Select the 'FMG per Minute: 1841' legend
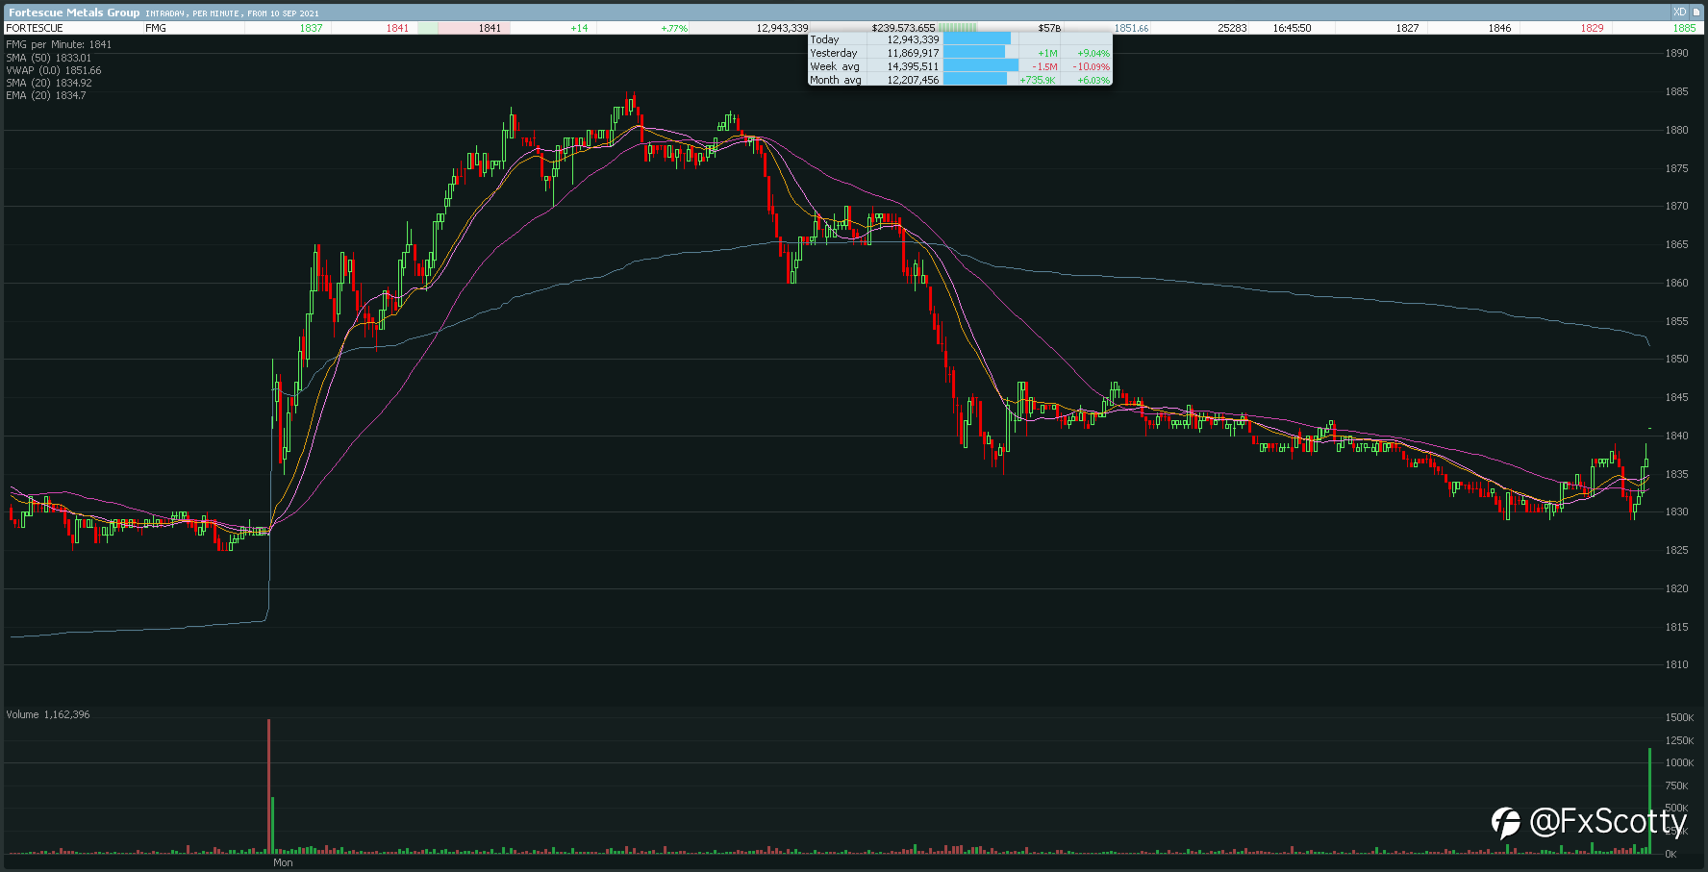The image size is (1708, 872). 59,44
